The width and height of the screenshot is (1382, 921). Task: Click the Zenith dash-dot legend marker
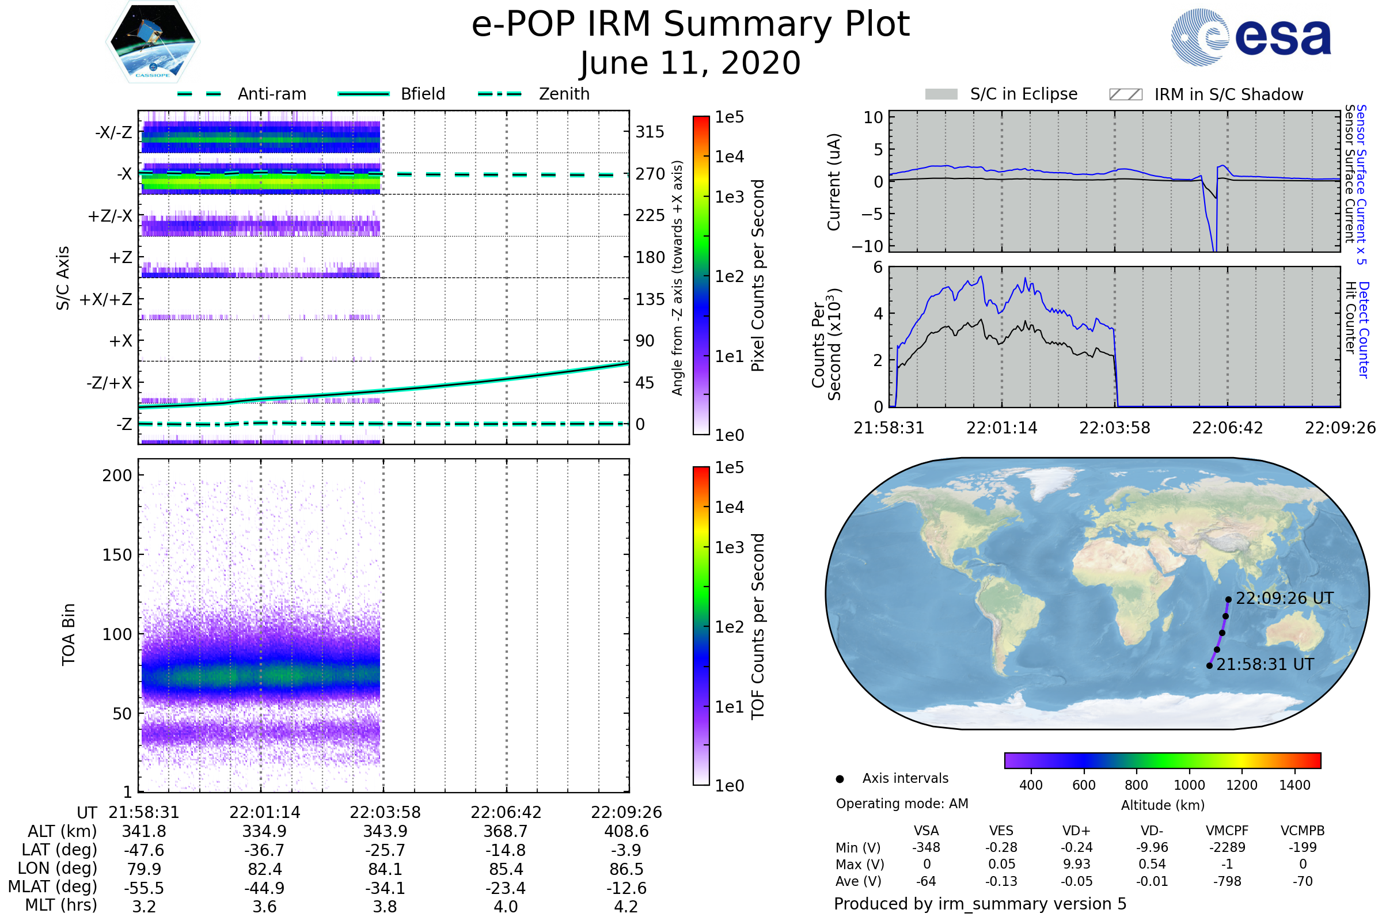coord(500,94)
